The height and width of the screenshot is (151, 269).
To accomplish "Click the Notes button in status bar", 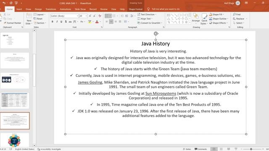I will point(187,149).
